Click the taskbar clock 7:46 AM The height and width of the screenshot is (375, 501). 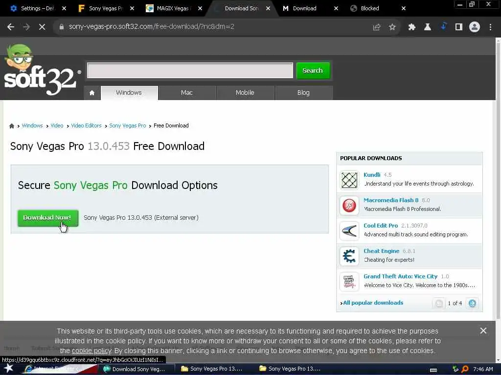coord(483,369)
